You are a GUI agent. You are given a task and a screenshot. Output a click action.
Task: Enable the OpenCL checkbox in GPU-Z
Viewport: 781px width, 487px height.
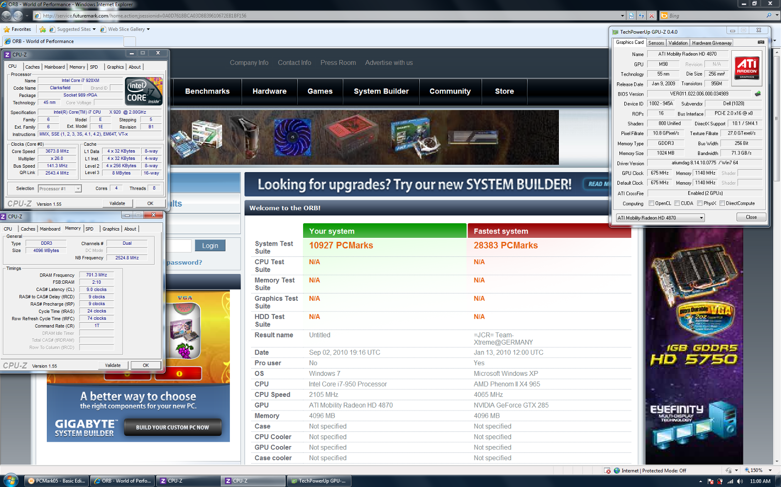pyautogui.click(x=651, y=203)
